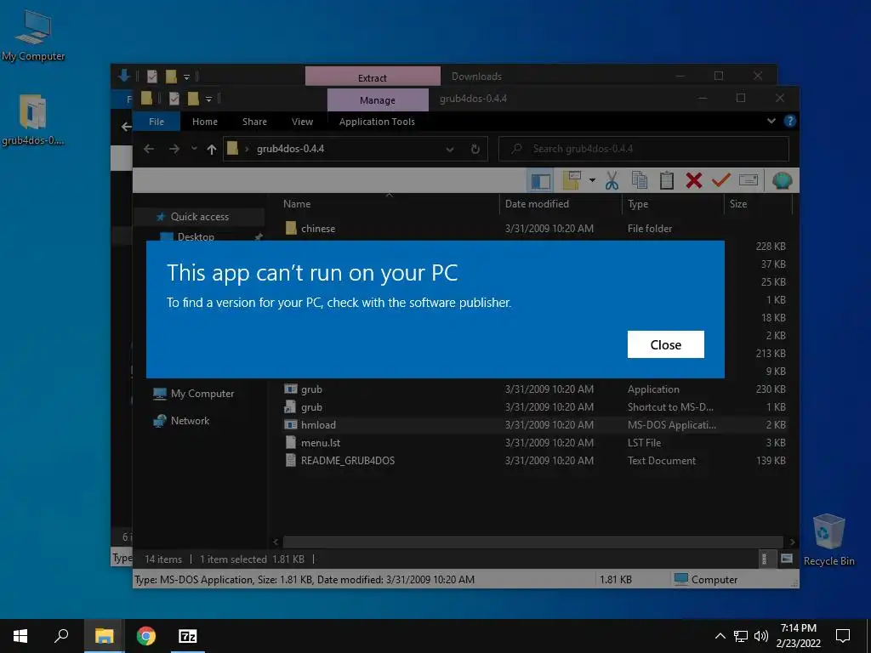Select Desktop in navigation pane
The height and width of the screenshot is (653, 871).
(x=196, y=236)
